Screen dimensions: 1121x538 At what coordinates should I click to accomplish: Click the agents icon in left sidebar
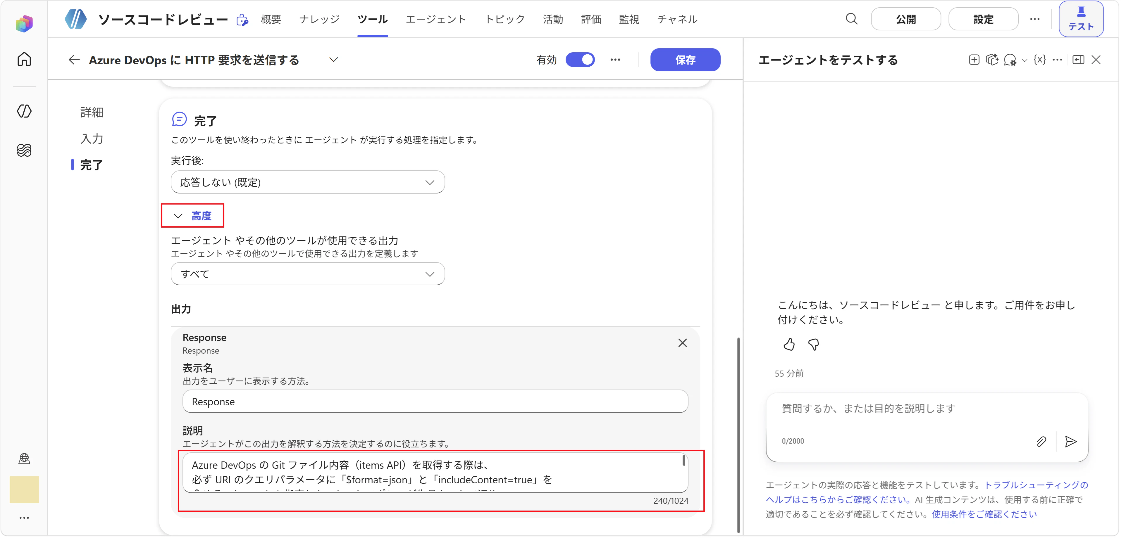point(24,111)
